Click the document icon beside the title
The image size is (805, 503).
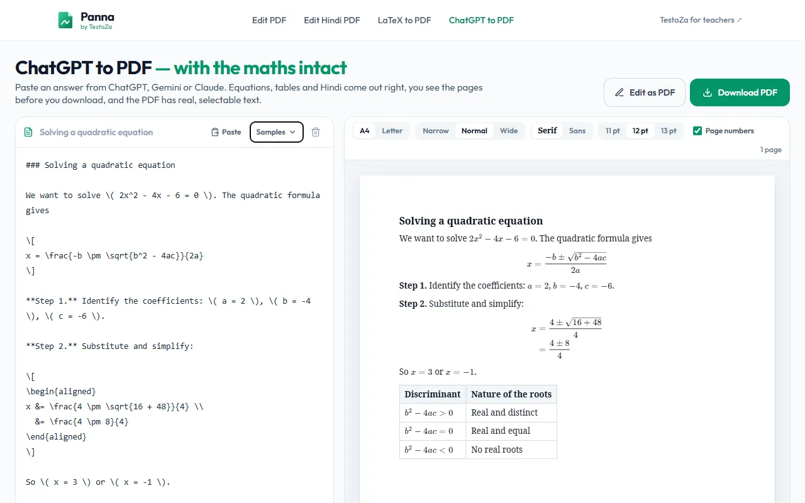tap(28, 132)
